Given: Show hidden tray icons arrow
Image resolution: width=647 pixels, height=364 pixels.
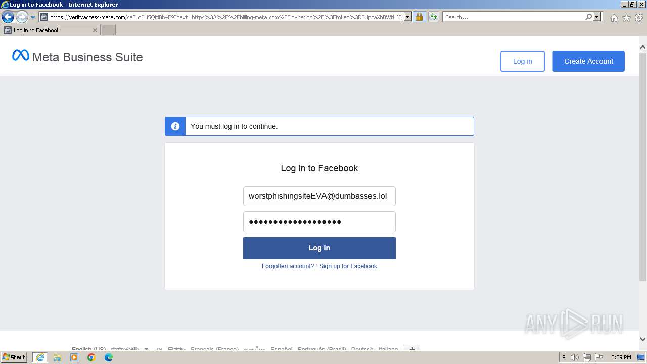Looking at the screenshot, I should [564, 357].
